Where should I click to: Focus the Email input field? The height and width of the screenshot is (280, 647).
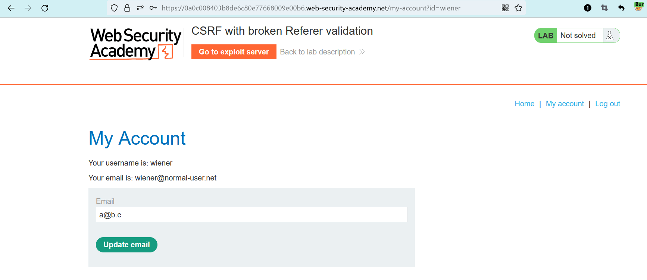point(251,215)
